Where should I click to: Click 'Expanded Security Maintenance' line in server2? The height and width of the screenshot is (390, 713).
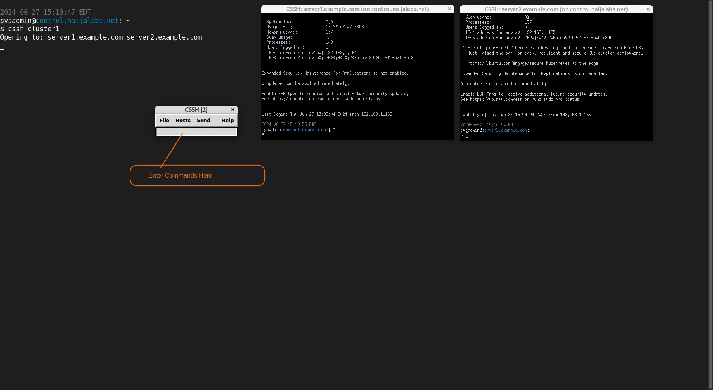point(534,73)
